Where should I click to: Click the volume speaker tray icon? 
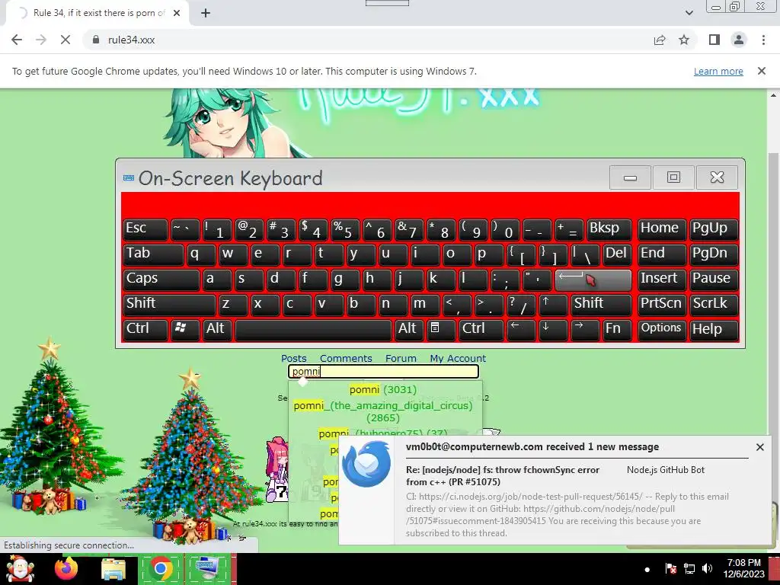coord(707,568)
